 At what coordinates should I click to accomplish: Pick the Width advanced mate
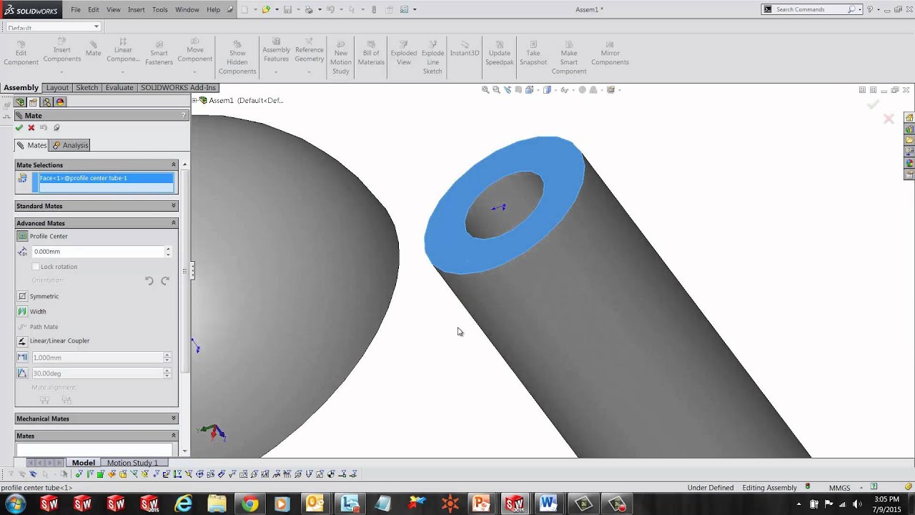tap(22, 311)
